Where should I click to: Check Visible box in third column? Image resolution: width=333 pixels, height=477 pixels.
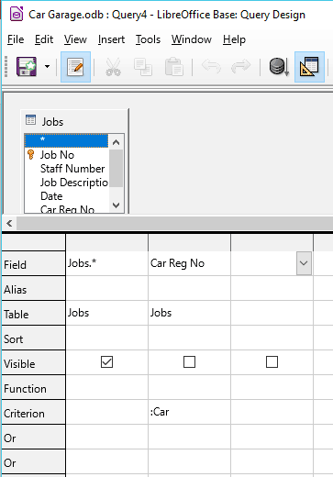click(272, 362)
